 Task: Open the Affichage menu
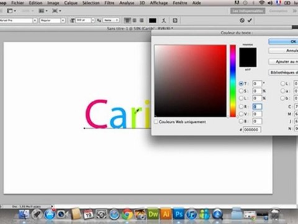(159, 3)
